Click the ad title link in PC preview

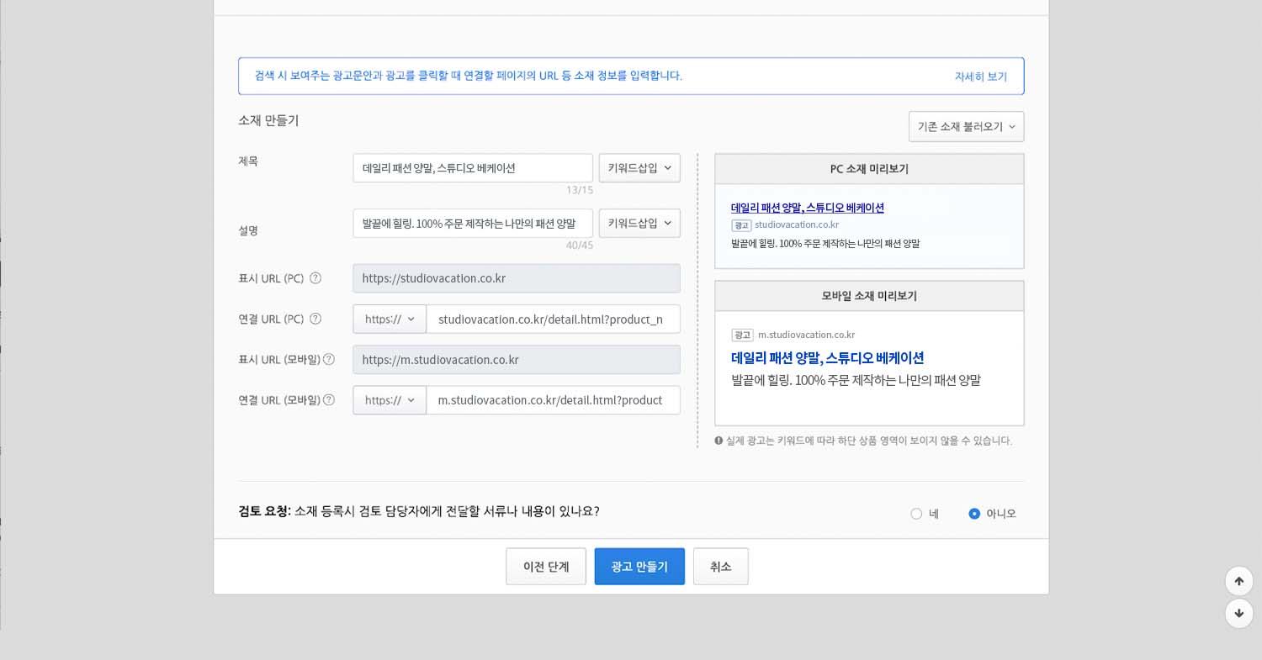click(x=807, y=208)
